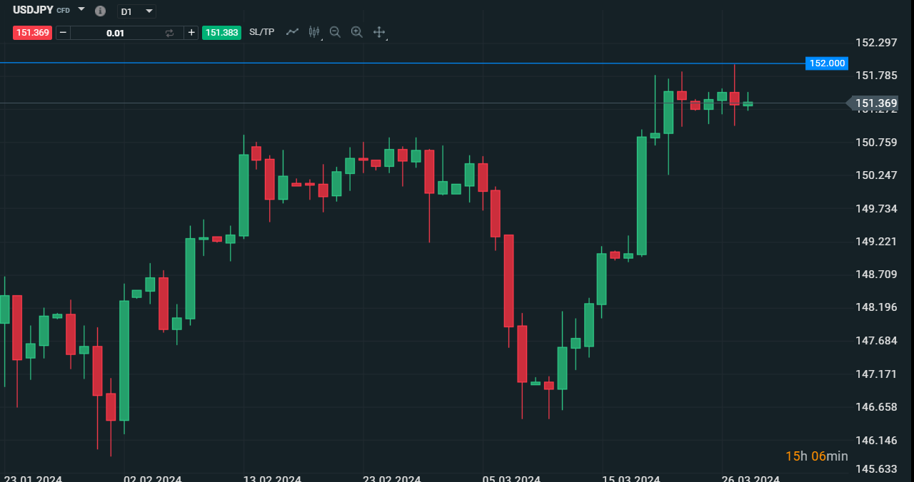Screen dimensions: 914x482
Task: Click the 148.196 price axis label
Action: [x=876, y=307]
